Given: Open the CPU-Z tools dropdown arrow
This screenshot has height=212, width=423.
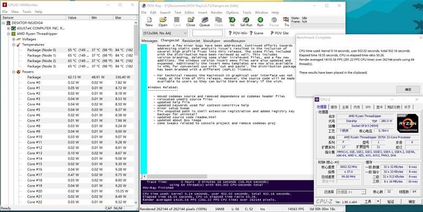Looking at the screenshot, I should pos(378,201).
